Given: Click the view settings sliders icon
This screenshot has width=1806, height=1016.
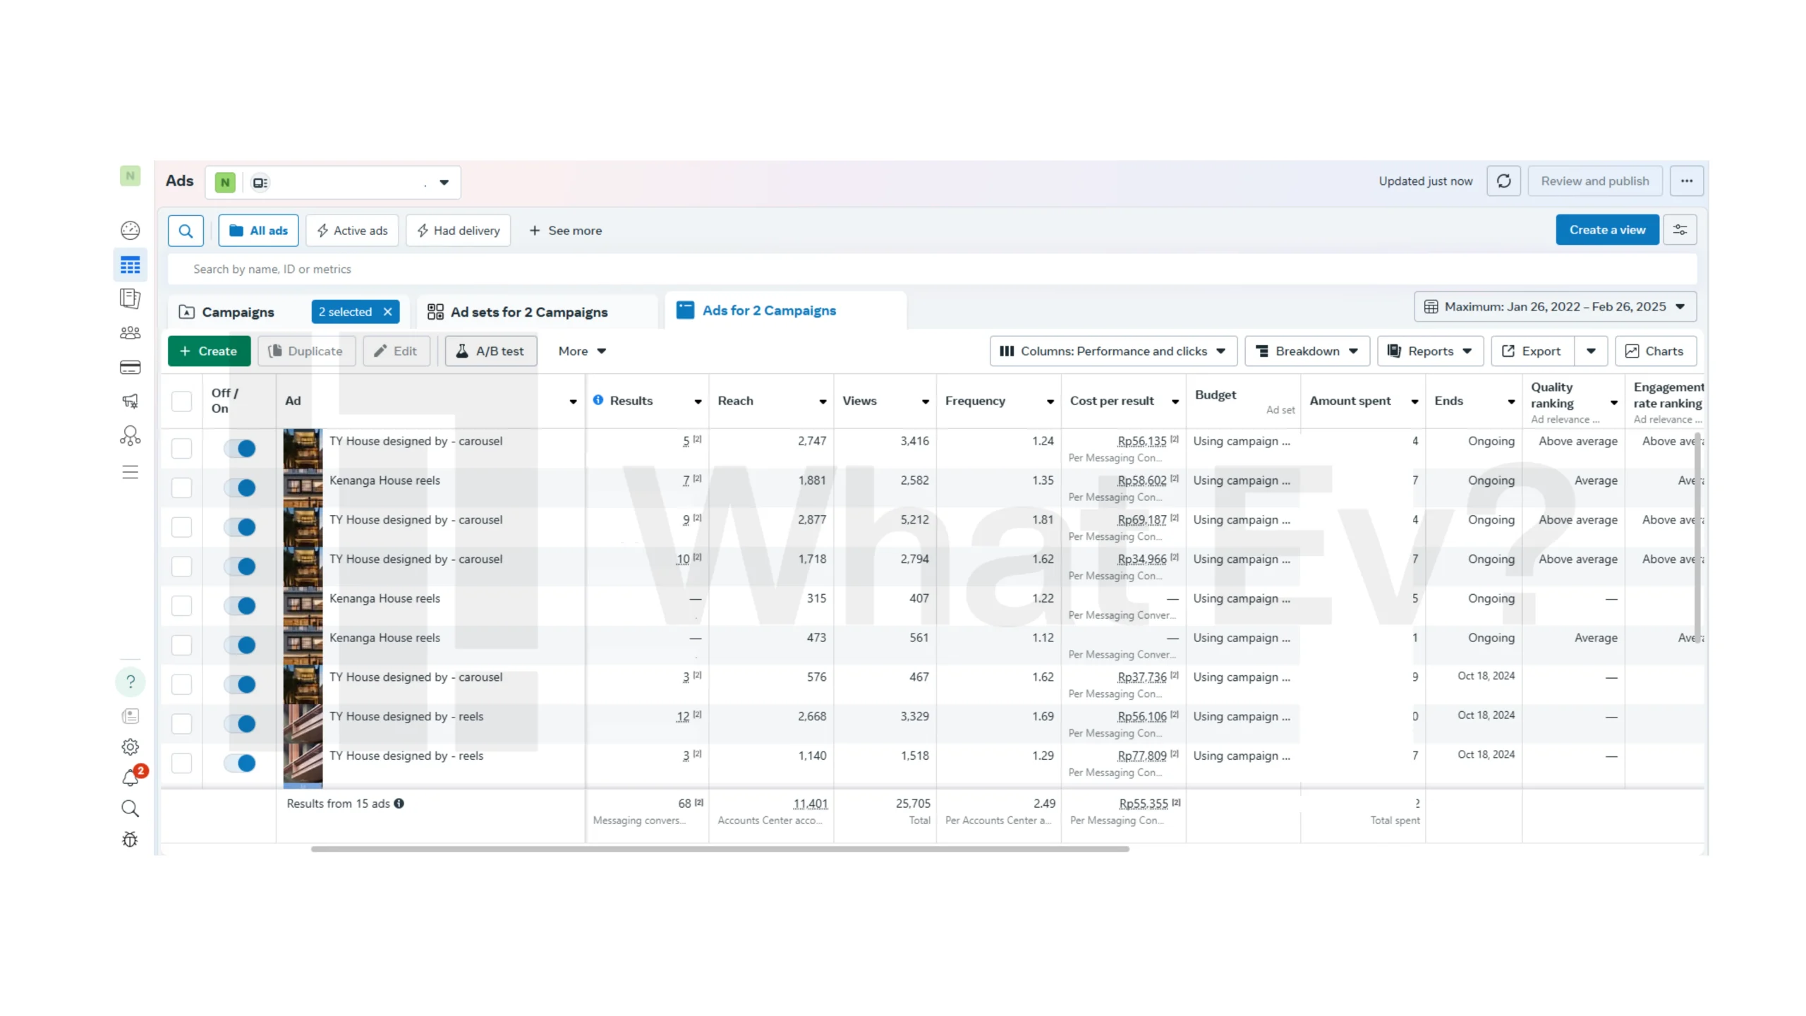Looking at the screenshot, I should [1680, 230].
